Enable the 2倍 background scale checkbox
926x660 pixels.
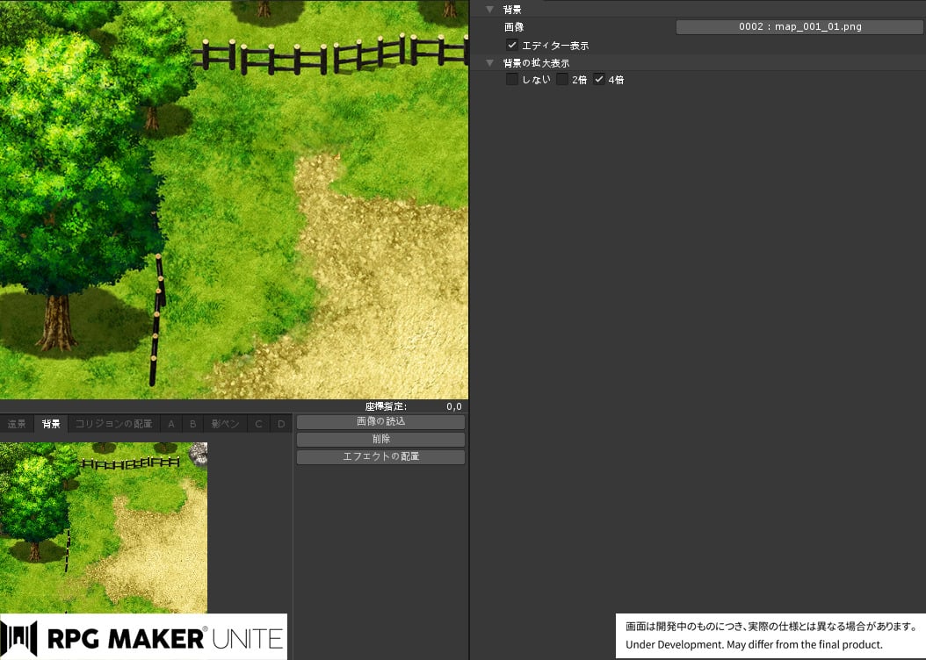click(562, 80)
